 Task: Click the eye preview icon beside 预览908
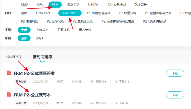coord(92,81)
